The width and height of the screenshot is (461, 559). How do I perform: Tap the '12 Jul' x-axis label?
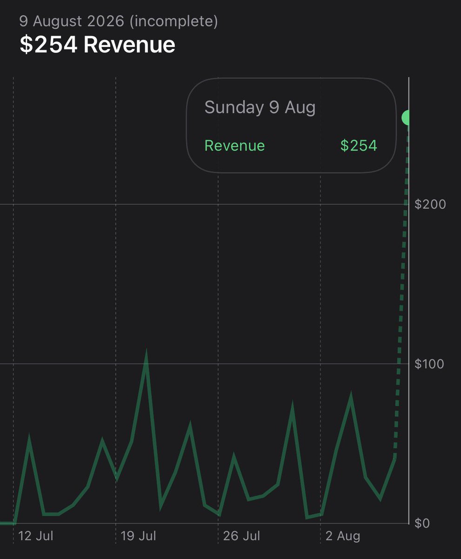(x=36, y=536)
